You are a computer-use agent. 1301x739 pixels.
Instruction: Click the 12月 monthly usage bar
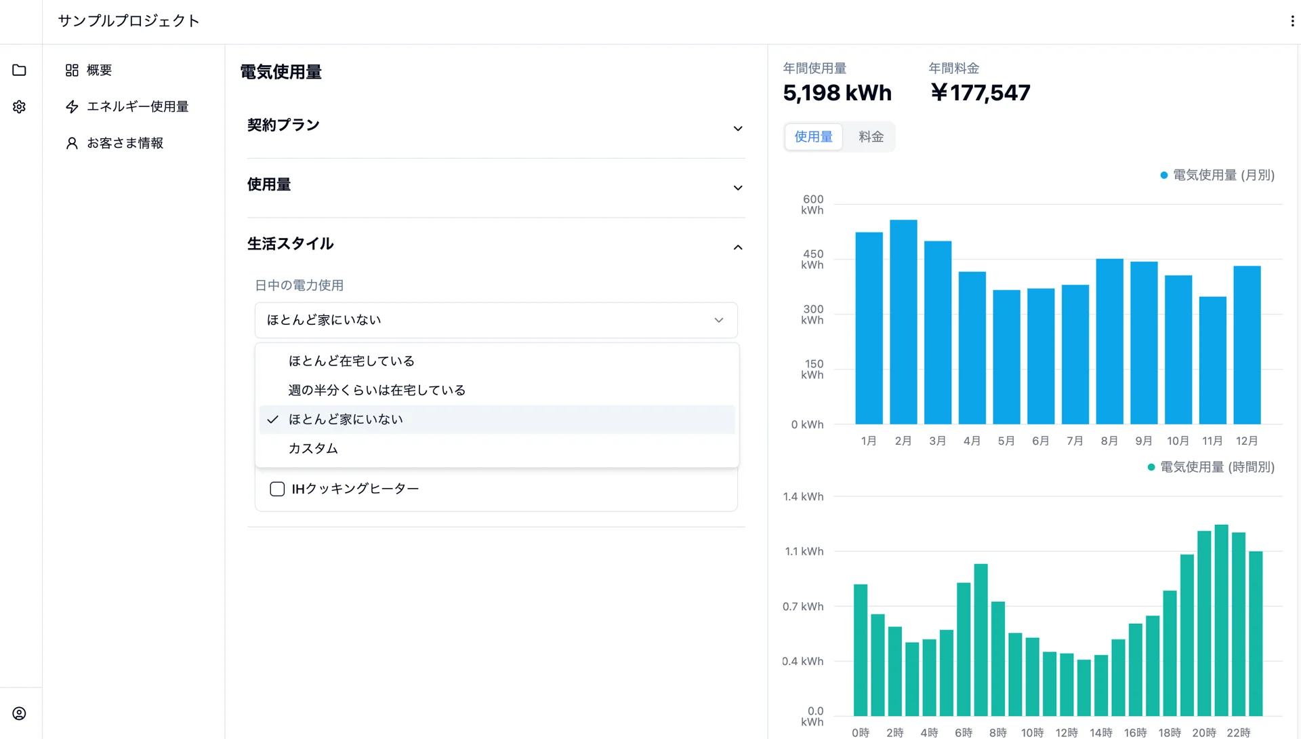click(x=1247, y=345)
